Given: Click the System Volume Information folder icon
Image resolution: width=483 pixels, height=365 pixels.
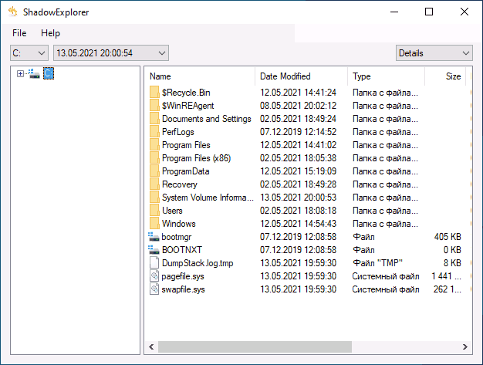Looking at the screenshot, I should coord(154,198).
